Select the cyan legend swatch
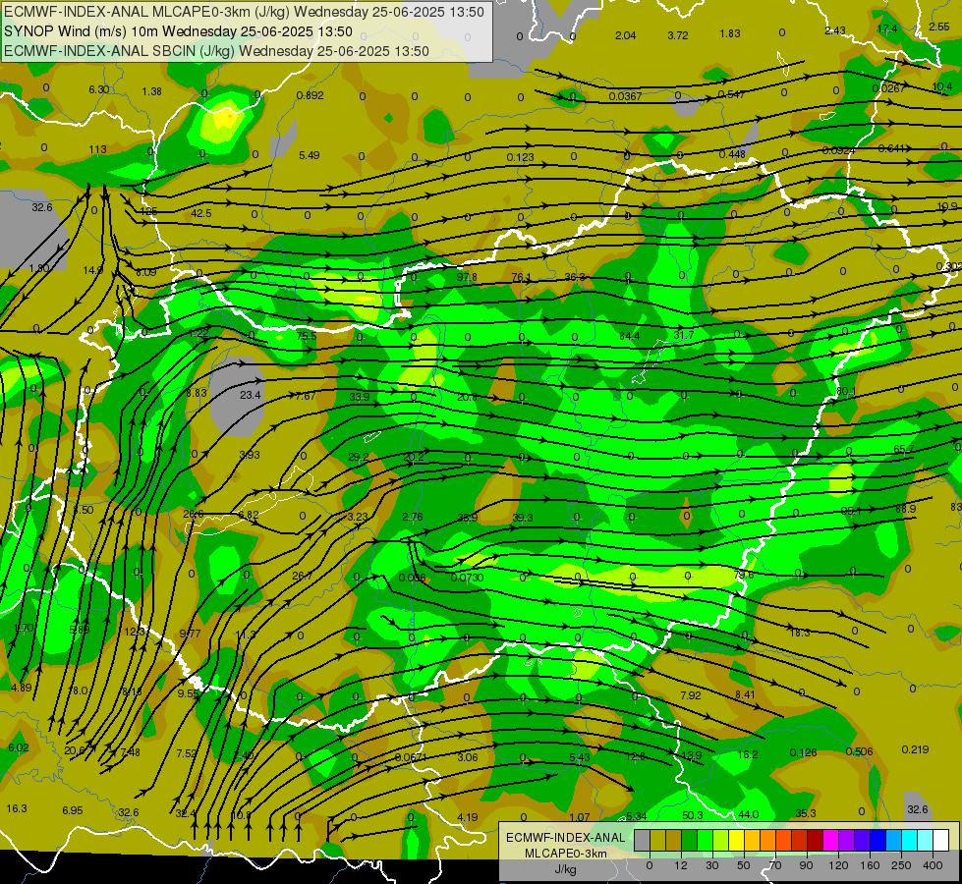Viewport: 962px width, 884px height. 910,840
